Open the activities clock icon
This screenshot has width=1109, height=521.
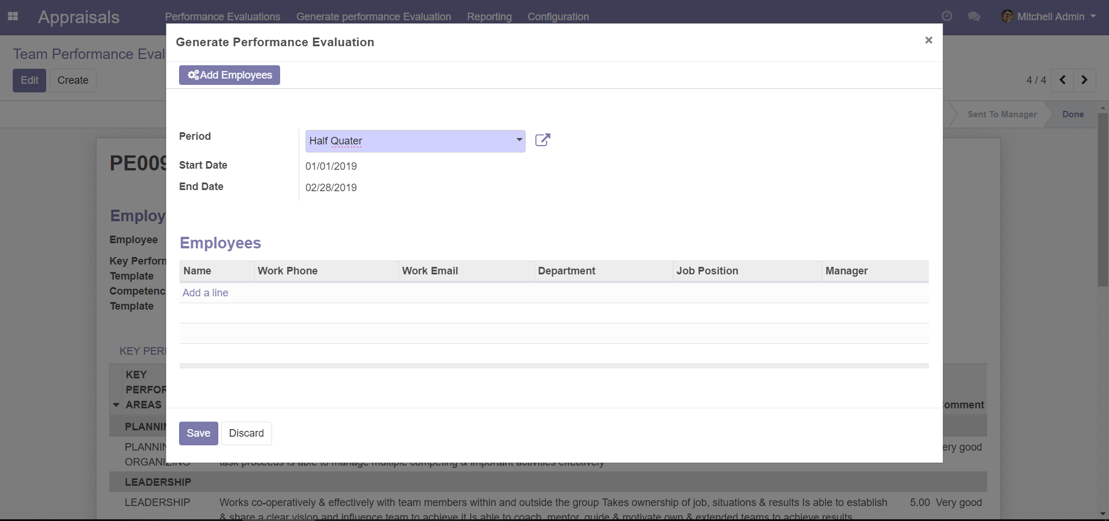coord(947,16)
